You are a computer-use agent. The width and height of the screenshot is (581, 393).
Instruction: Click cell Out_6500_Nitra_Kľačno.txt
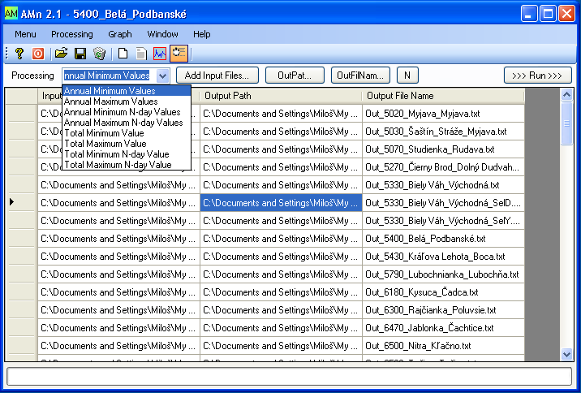point(443,346)
